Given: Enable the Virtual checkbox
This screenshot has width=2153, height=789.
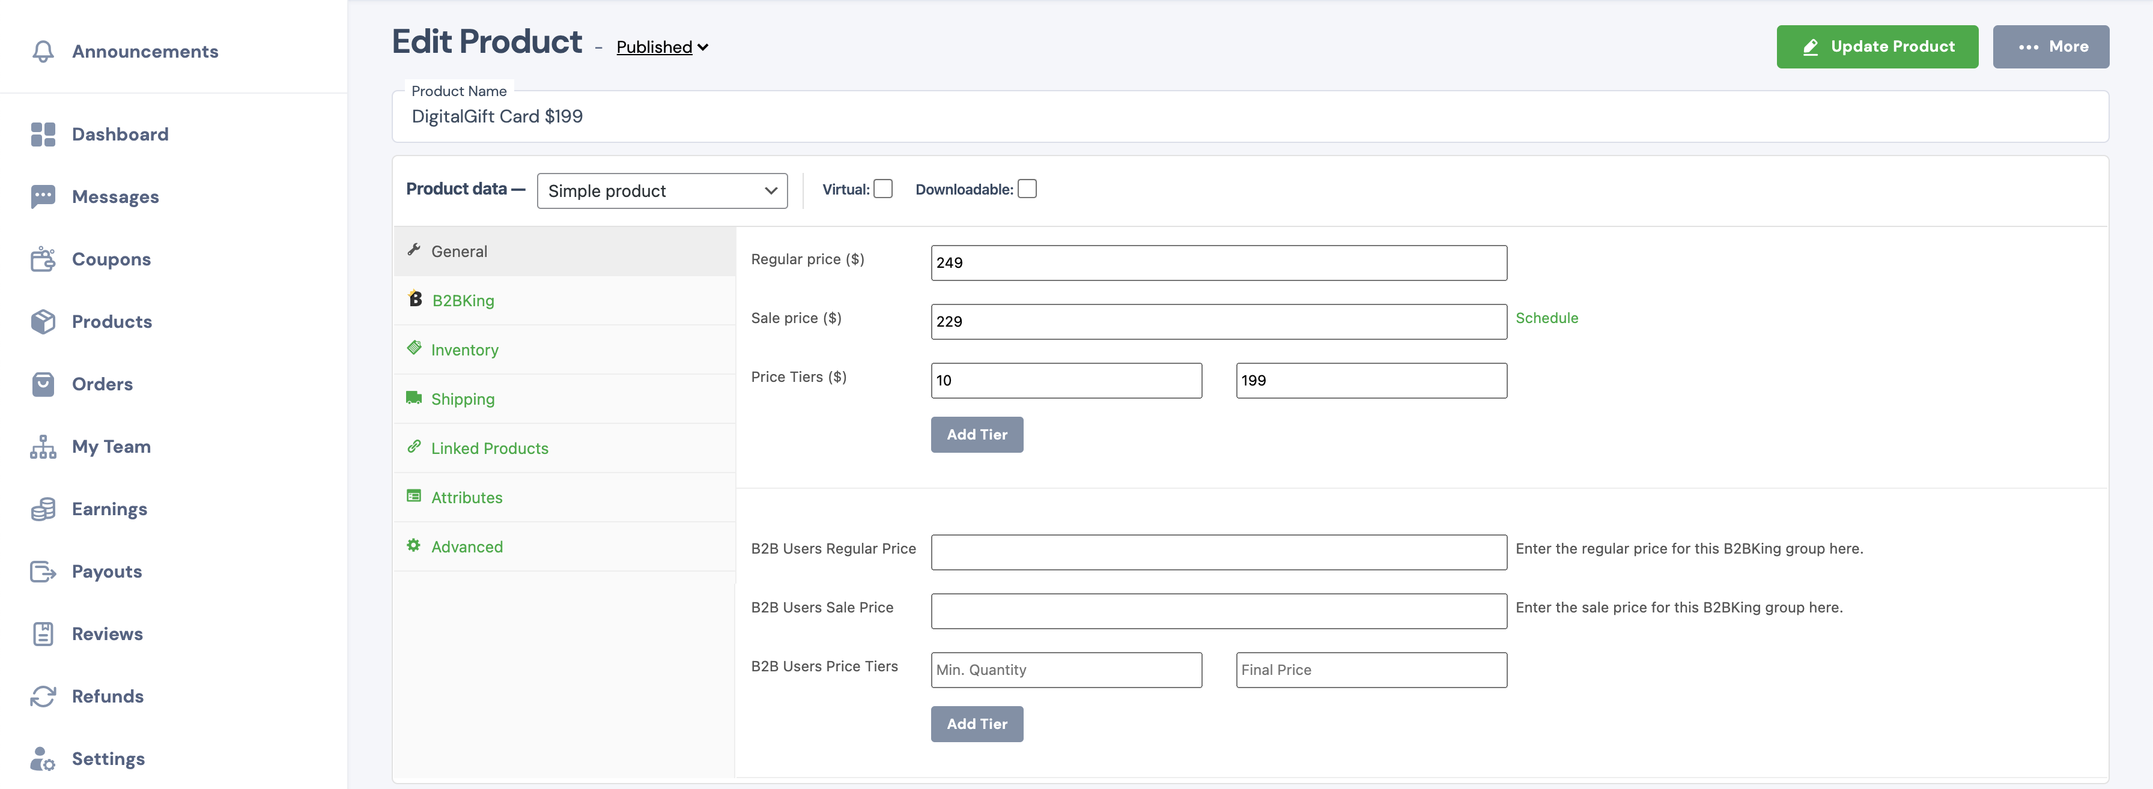Looking at the screenshot, I should click(x=884, y=188).
